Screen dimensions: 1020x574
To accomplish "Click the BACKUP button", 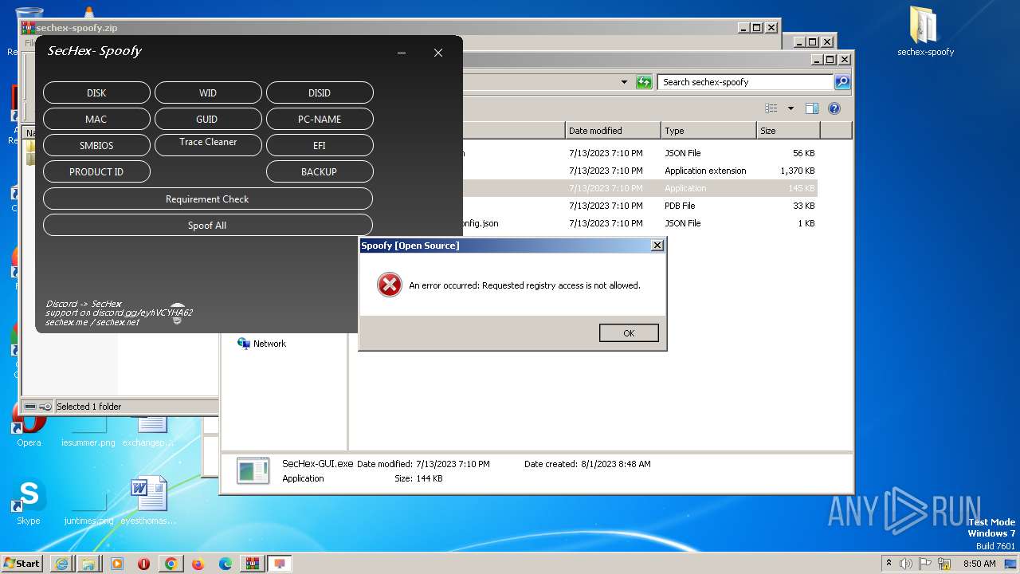I will click(x=320, y=171).
